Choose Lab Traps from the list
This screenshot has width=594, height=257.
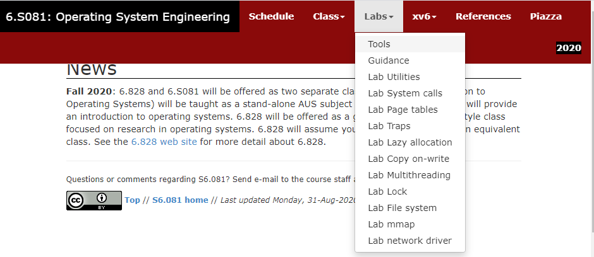(389, 126)
